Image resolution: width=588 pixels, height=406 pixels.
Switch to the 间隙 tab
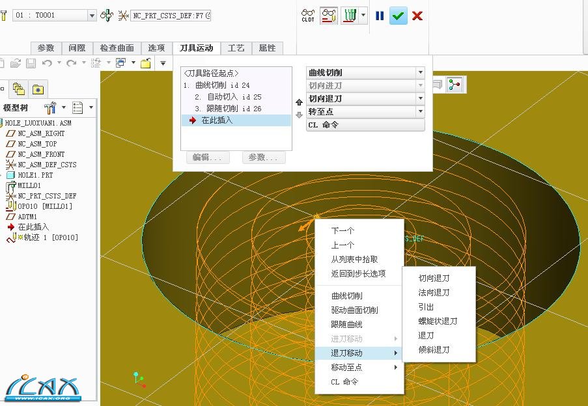pyautogui.click(x=77, y=48)
